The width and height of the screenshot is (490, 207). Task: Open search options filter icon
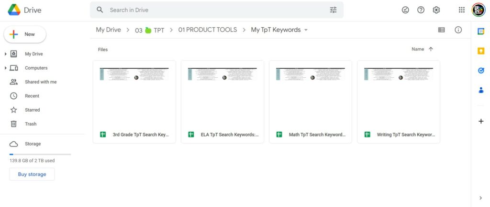pos(334,10)
